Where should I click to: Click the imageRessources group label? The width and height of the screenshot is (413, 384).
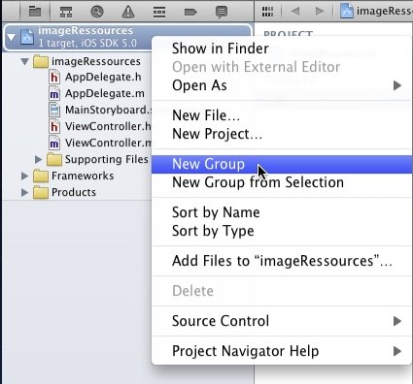click(96, 61)
